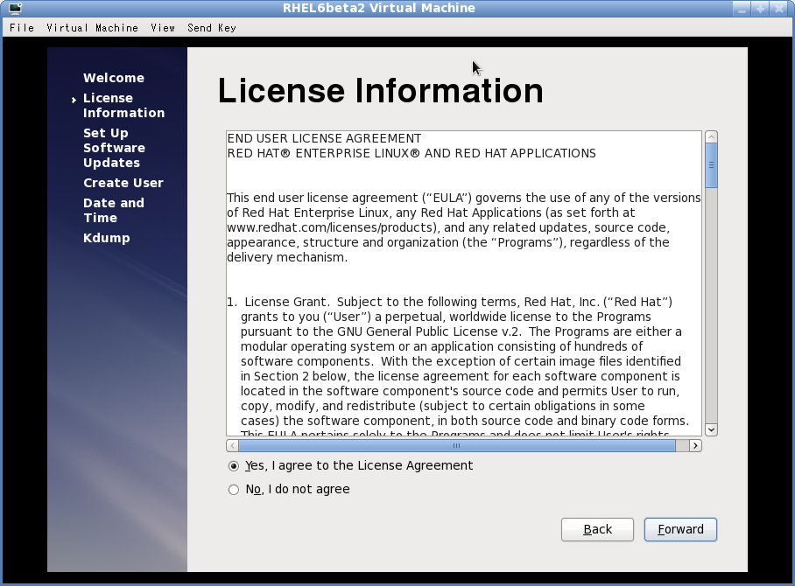
Task: Click the License Information page title
Action: tap(380, 91)
